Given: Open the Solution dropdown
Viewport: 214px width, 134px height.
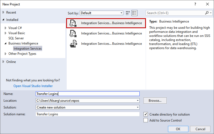Looking at the screenshot, I should pyautogui.click(x=138, y=107).
